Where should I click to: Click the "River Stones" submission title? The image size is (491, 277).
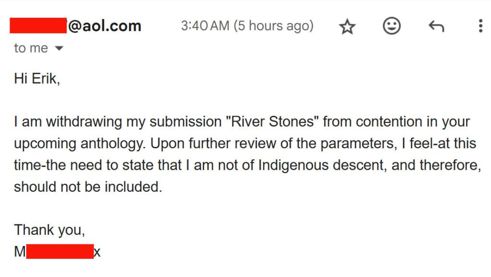coord(272,122)
